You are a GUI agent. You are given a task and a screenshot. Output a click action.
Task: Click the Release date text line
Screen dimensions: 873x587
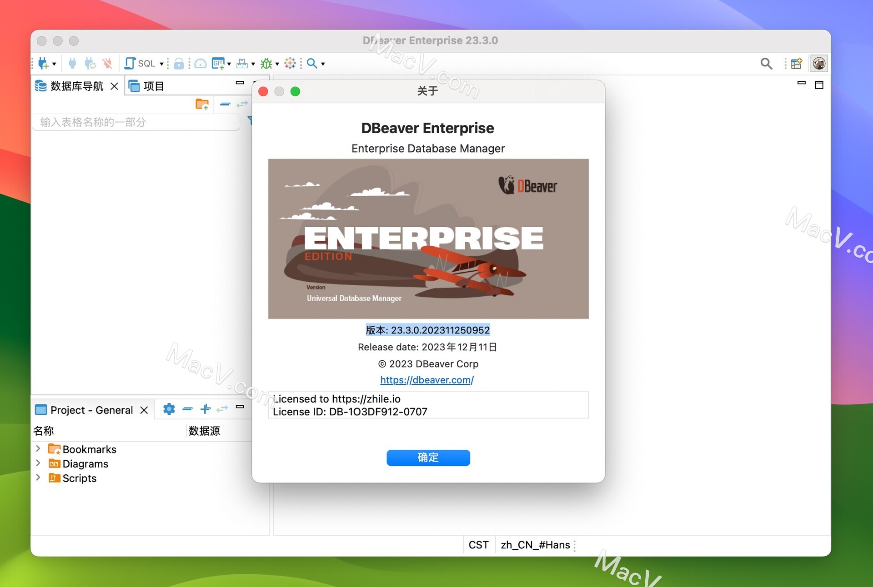click(427, 347)
